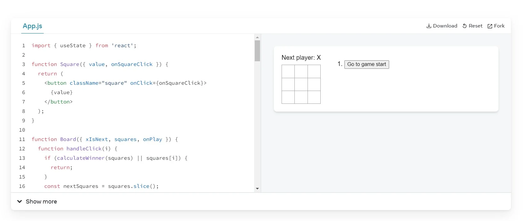Click the calculateWinner call on line 13
Image resolution: width=531 pixels, height=221 pixels.
coord(80,158)
